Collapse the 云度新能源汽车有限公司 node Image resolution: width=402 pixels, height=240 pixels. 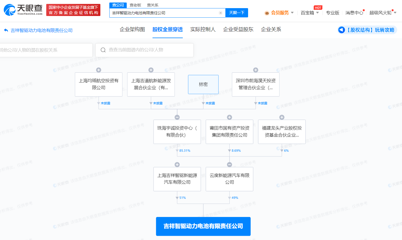pyautogui.click(x=229, y=165)
